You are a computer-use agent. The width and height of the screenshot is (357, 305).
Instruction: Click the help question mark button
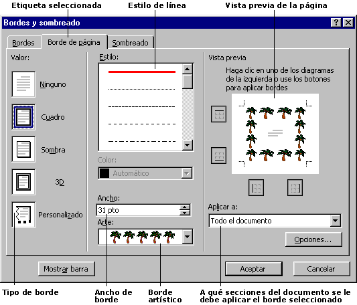pos(336,23)
